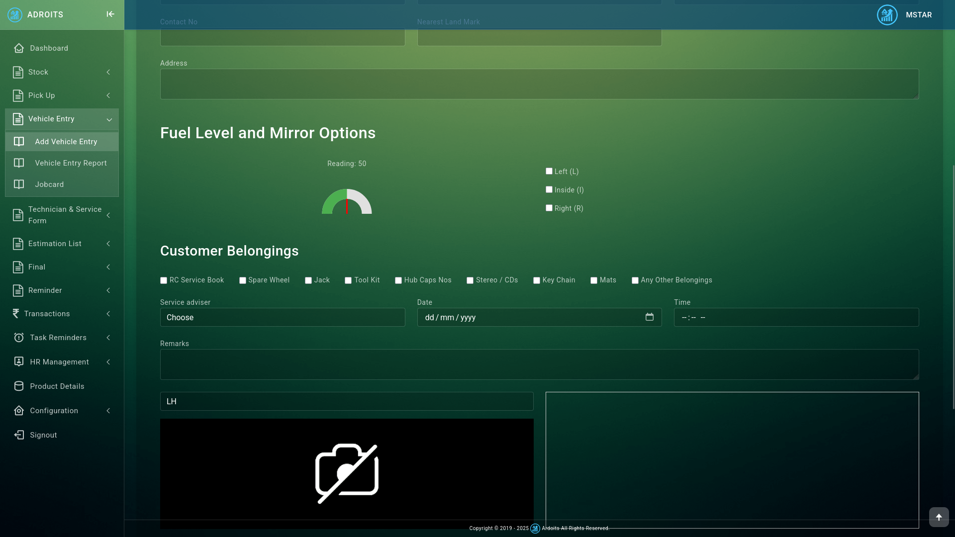Click the MSTAR profile avatar
The width and height of the screenshot is (955, 537).
[887, 15]
